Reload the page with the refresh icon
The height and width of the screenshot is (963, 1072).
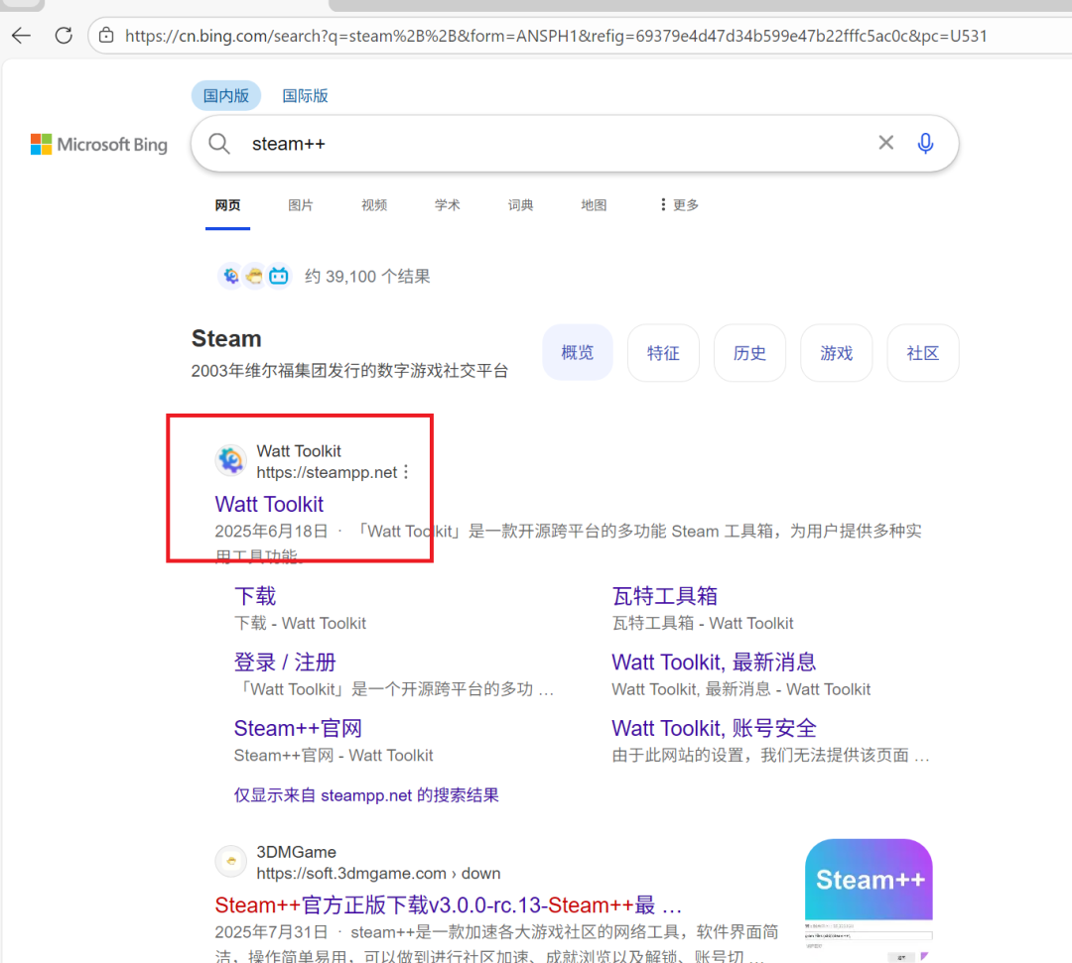point(64,36)
